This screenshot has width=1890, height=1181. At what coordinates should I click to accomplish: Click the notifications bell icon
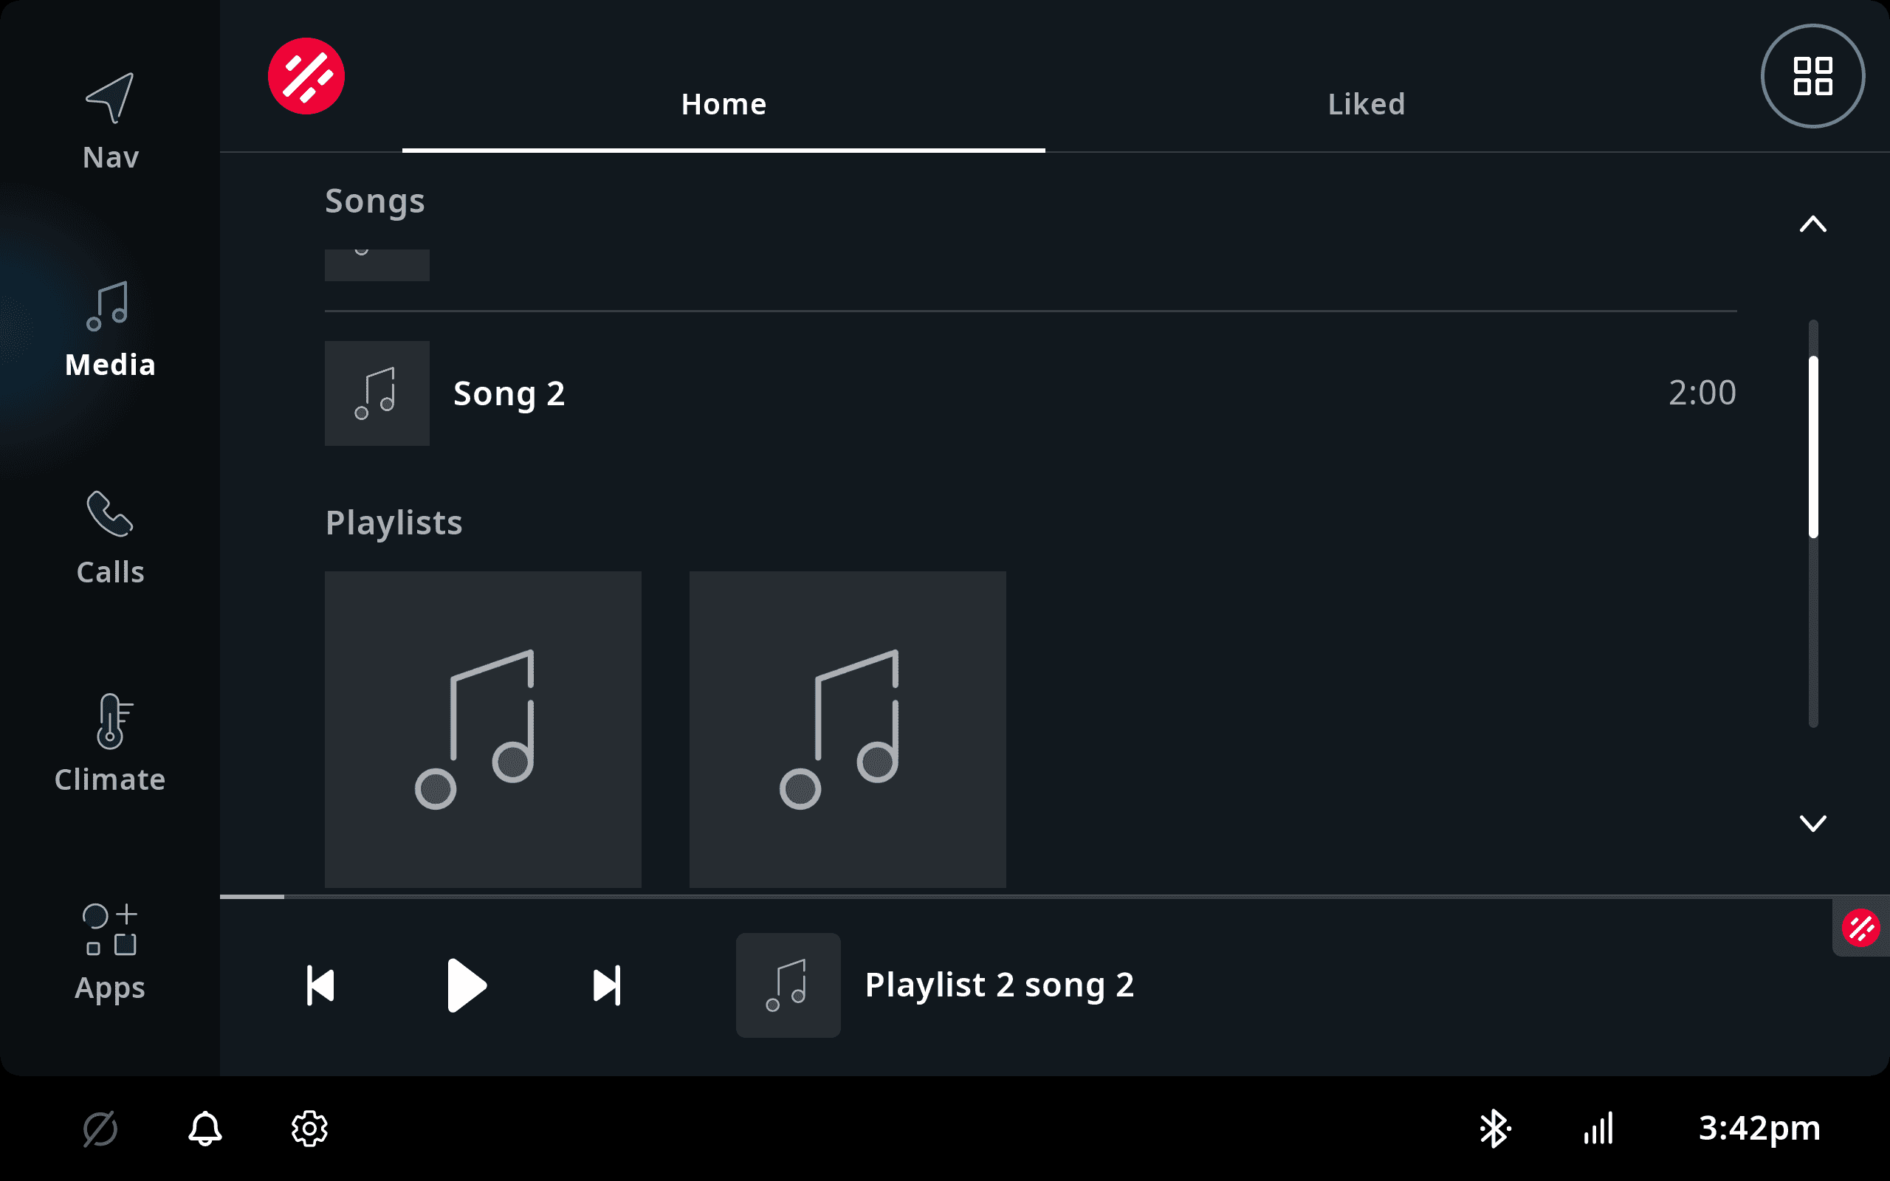click(205, 1129)
